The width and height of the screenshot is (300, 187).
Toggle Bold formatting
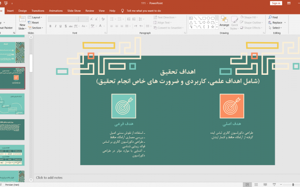(50, 26)
